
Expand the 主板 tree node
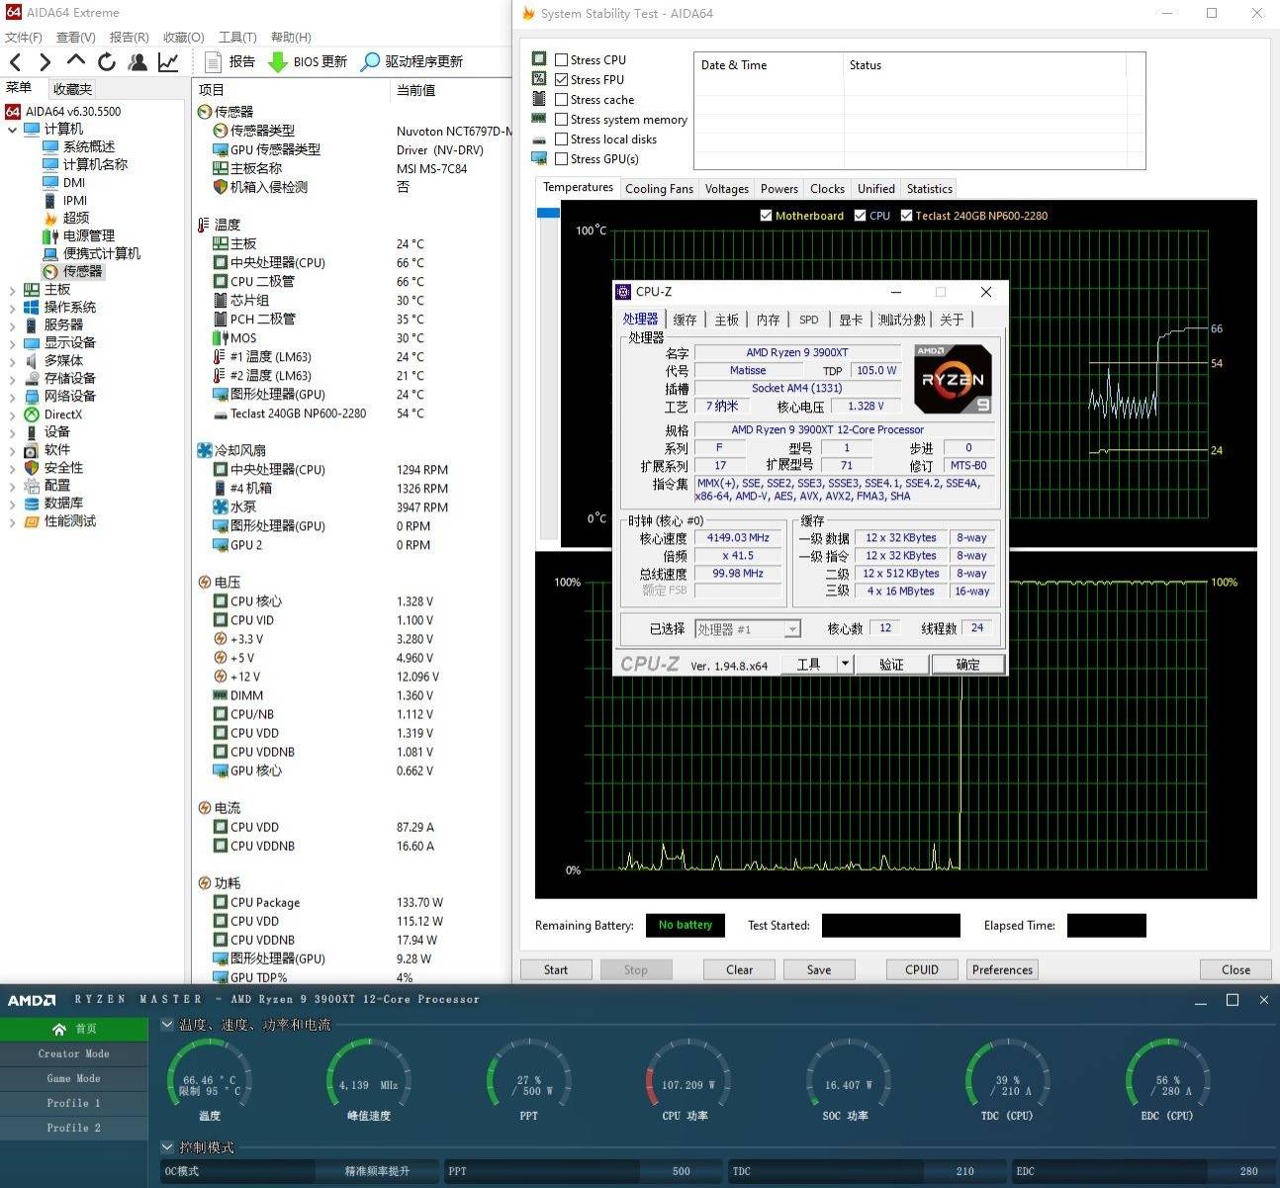pyautogui.click(x=12, y=289)
